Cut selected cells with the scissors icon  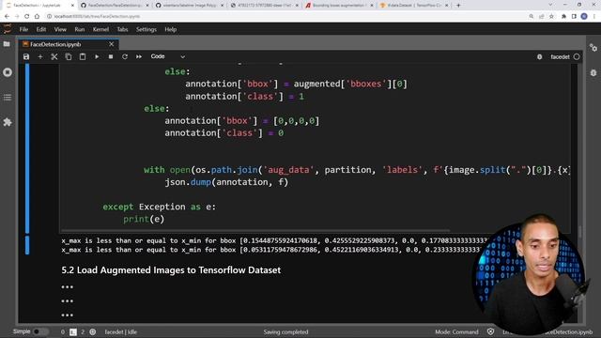pos(54,56)
